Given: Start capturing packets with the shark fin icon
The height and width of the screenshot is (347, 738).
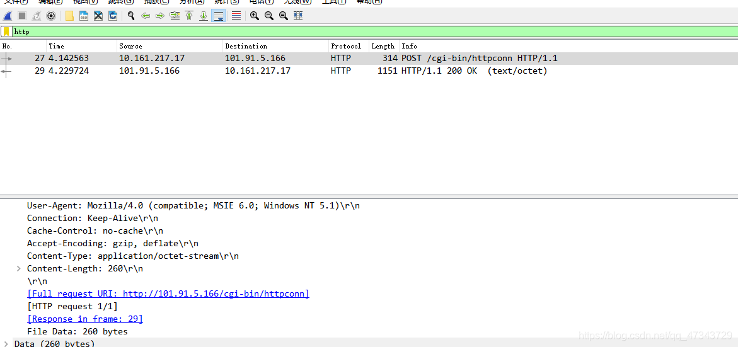Looking at the screenshot, I should [8, 16].
